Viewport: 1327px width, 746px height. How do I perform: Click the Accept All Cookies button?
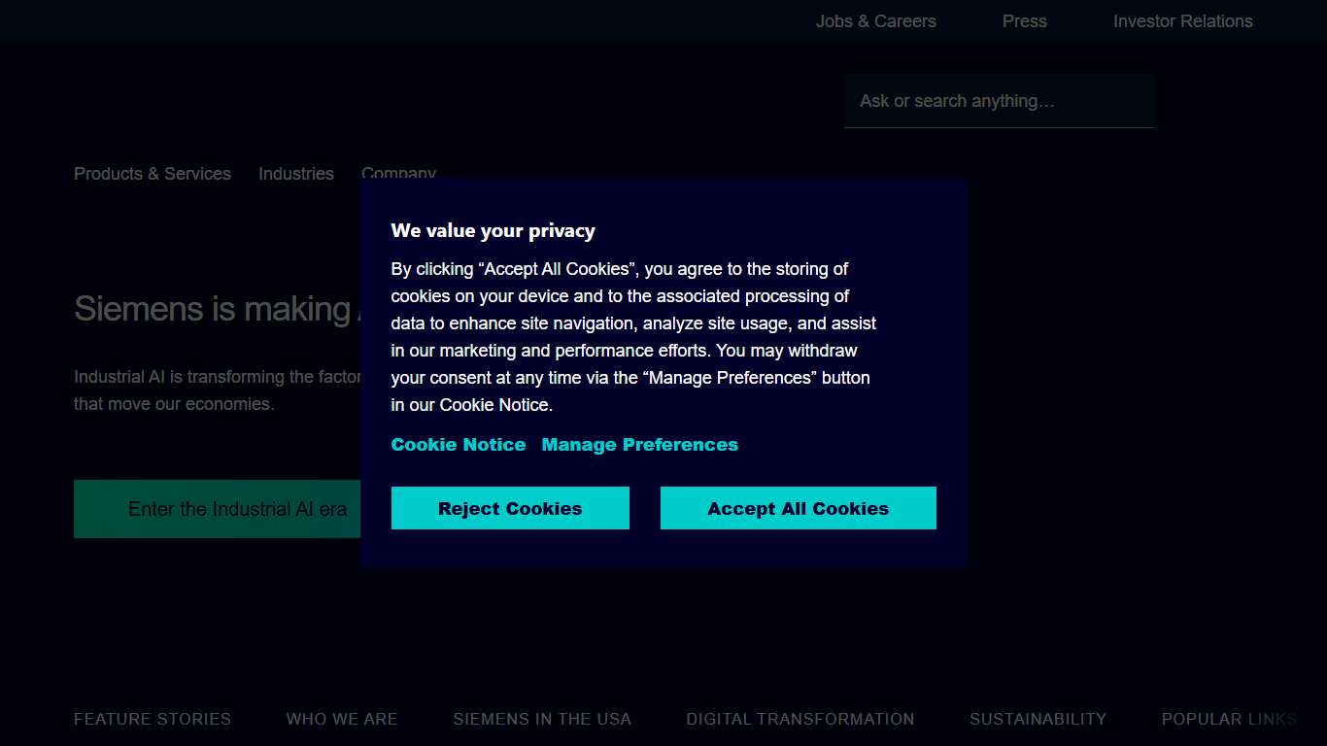(798, 508)
